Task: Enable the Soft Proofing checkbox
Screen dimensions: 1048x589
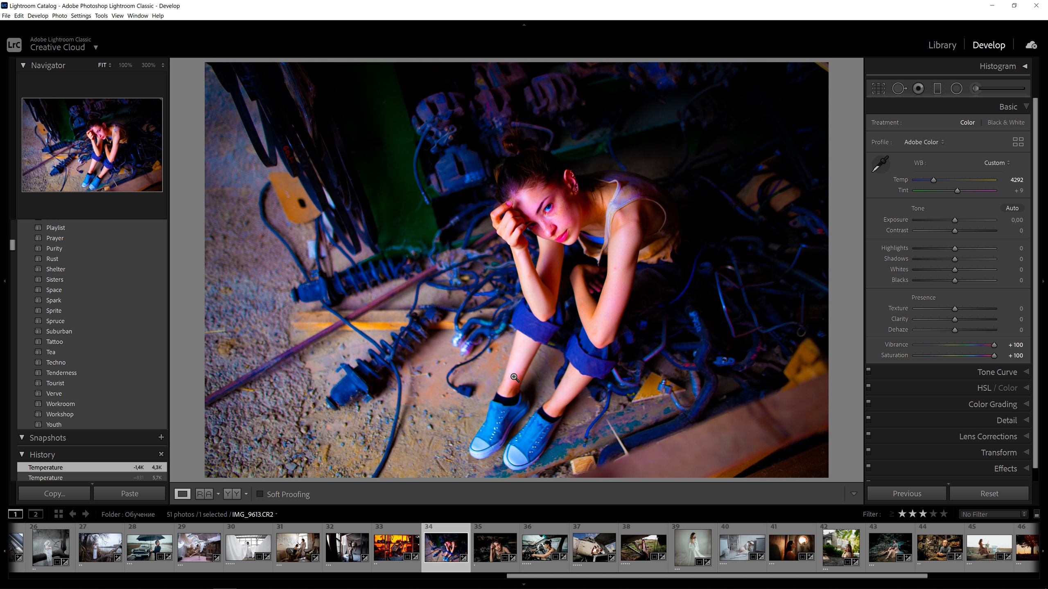Action: [260, 494]
